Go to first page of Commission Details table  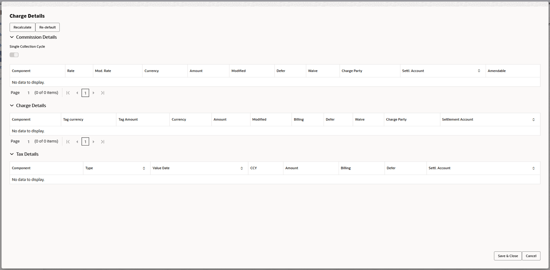point(68,93)
